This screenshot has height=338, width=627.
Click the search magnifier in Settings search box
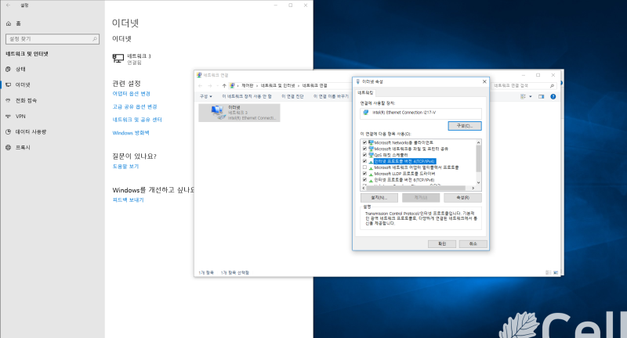(95, 39)
